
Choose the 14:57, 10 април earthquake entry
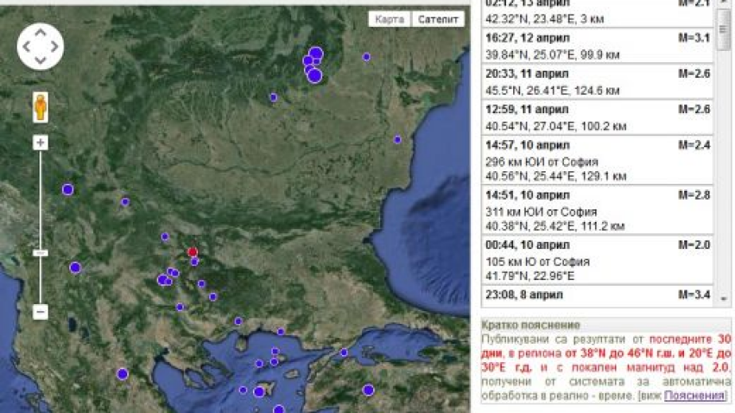click(597, 160)
